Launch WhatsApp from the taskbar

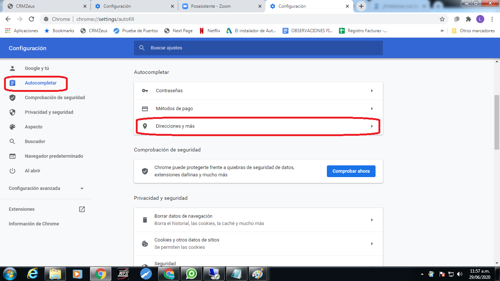pyautogui.click(x=191, y=274)
